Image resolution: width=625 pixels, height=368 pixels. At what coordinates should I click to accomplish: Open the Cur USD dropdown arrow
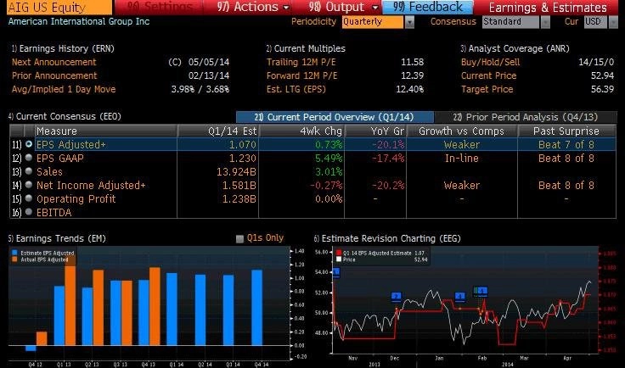tap(613, 22)
